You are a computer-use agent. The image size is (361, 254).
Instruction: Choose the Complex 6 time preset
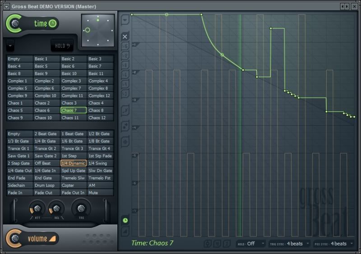click(46, 88)
